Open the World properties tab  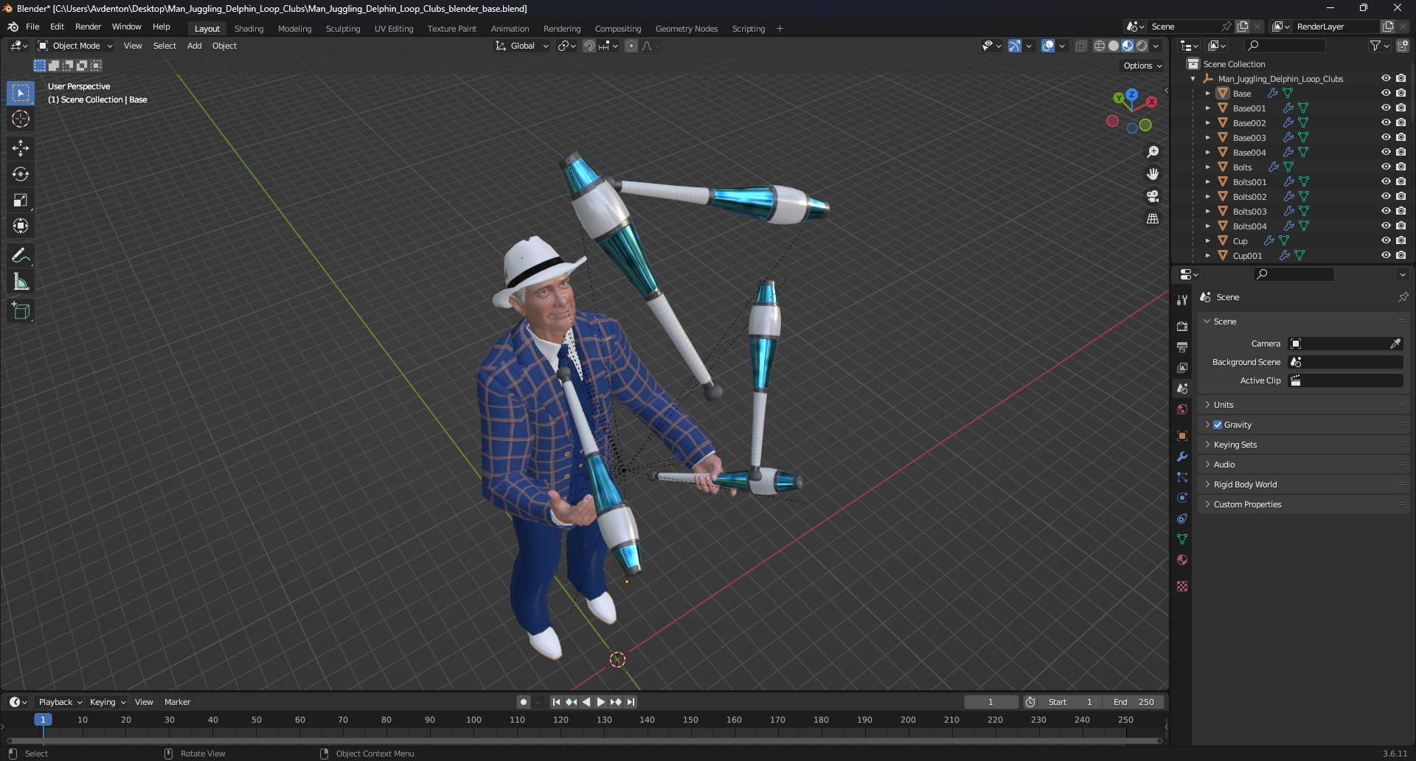pyautogui.click(x=1182, y=409)
